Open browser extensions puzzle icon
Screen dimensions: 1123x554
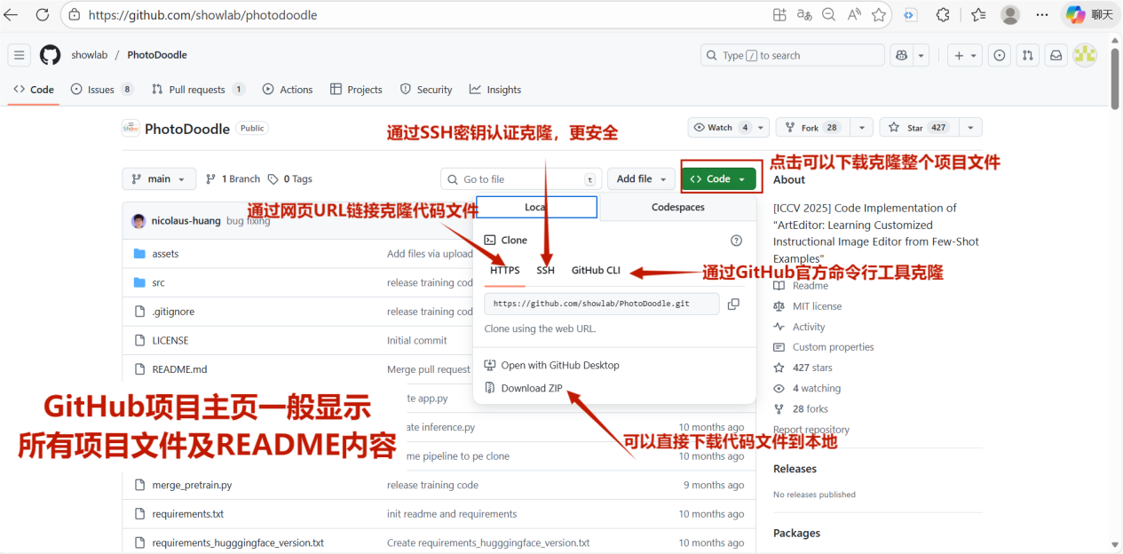click(943, 15)
